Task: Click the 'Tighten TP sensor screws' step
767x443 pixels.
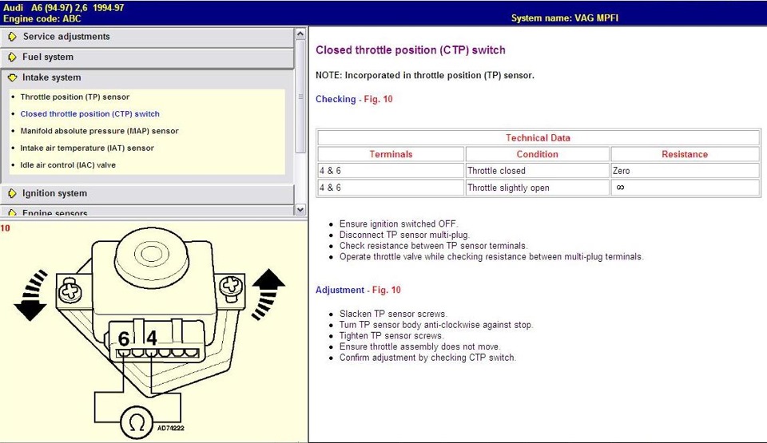Action: pyautogui.click(x=391, y=336)
